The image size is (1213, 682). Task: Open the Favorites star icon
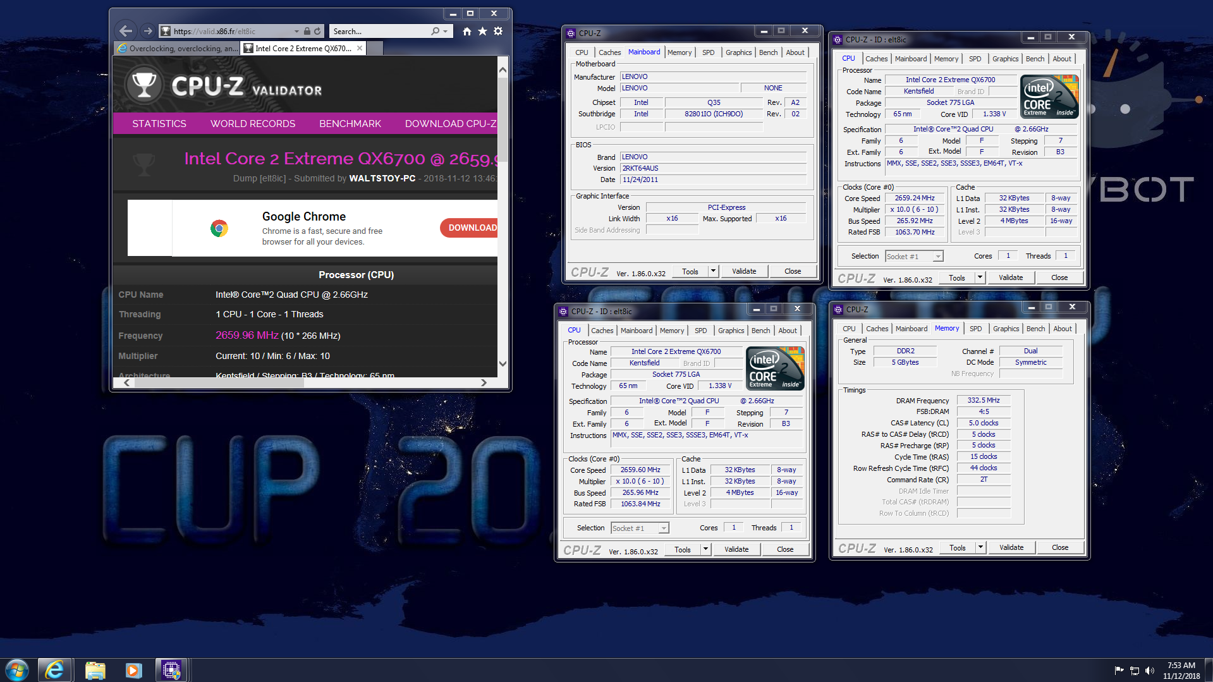[x=482, y=31]
